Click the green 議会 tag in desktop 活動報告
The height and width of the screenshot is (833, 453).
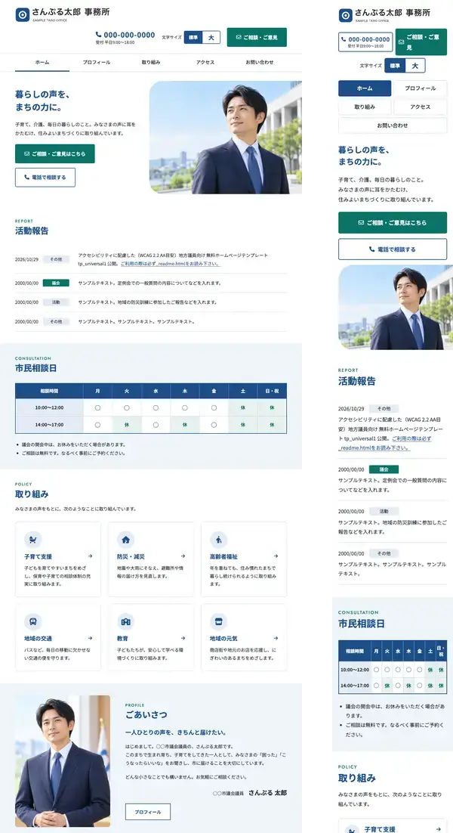[x=56, y=283]
